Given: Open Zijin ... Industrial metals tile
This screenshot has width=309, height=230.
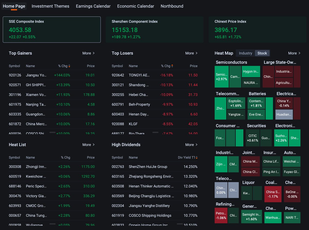Looking at the screenshot, I should click(221, 164).
